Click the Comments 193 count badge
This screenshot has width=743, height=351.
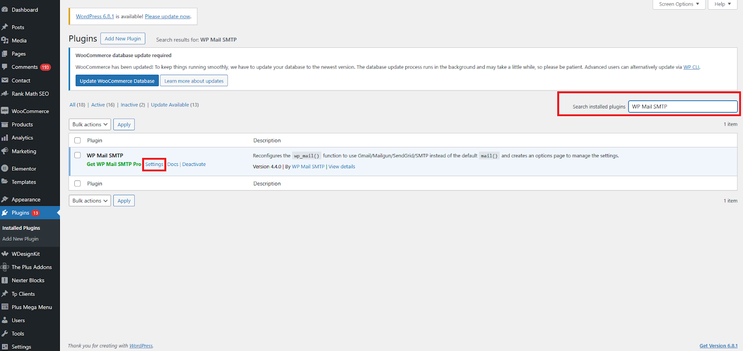tap(46, 67)
